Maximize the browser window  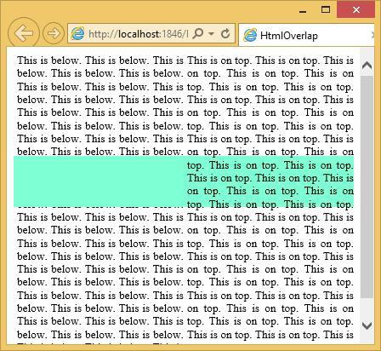(x=326, y=9)
